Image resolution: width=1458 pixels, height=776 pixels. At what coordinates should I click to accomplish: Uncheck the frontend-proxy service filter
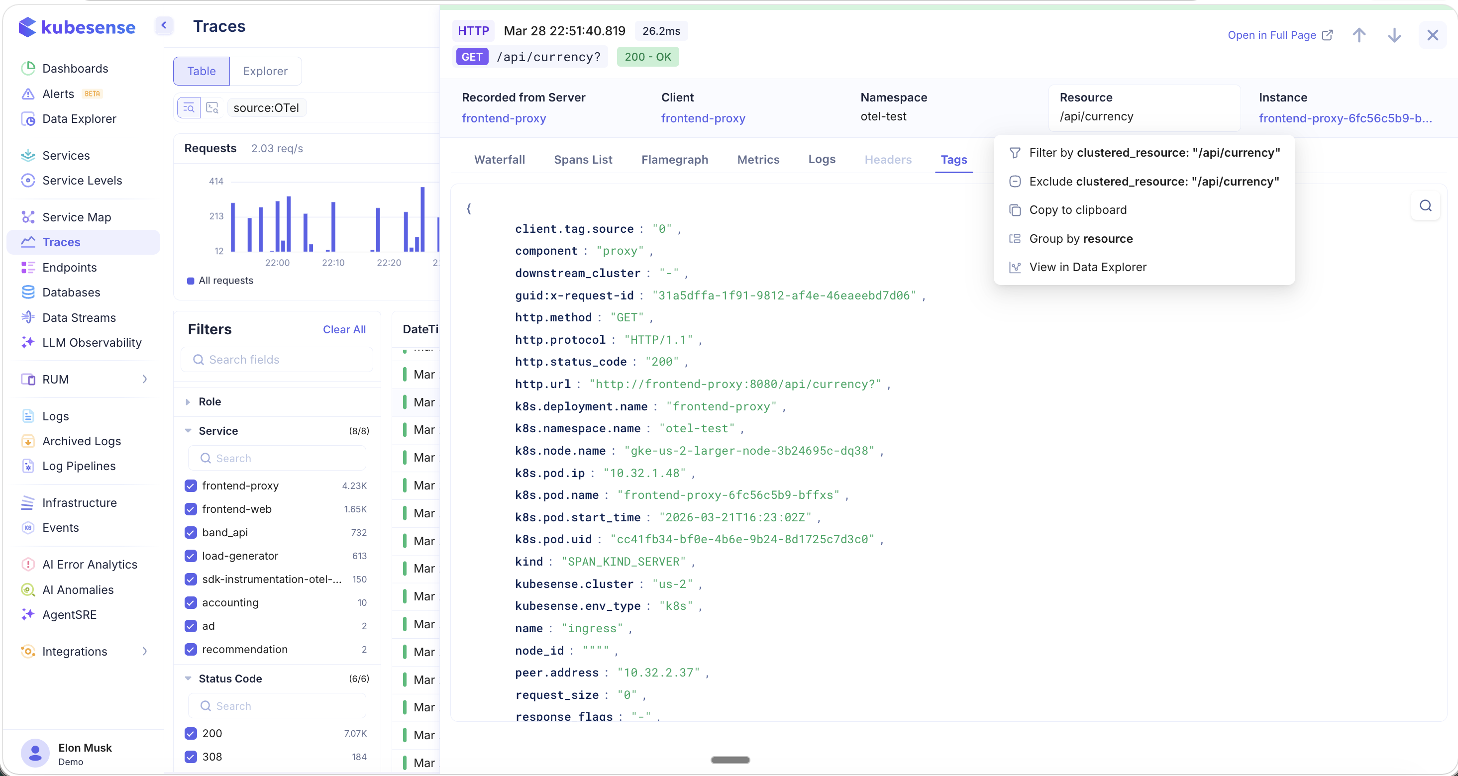point(191,486)
